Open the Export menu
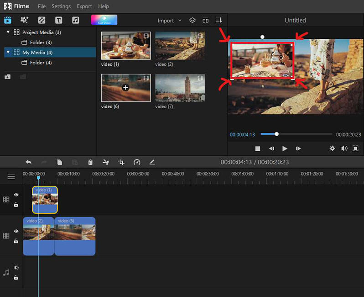The image size is (364, 297). (84, 6)
